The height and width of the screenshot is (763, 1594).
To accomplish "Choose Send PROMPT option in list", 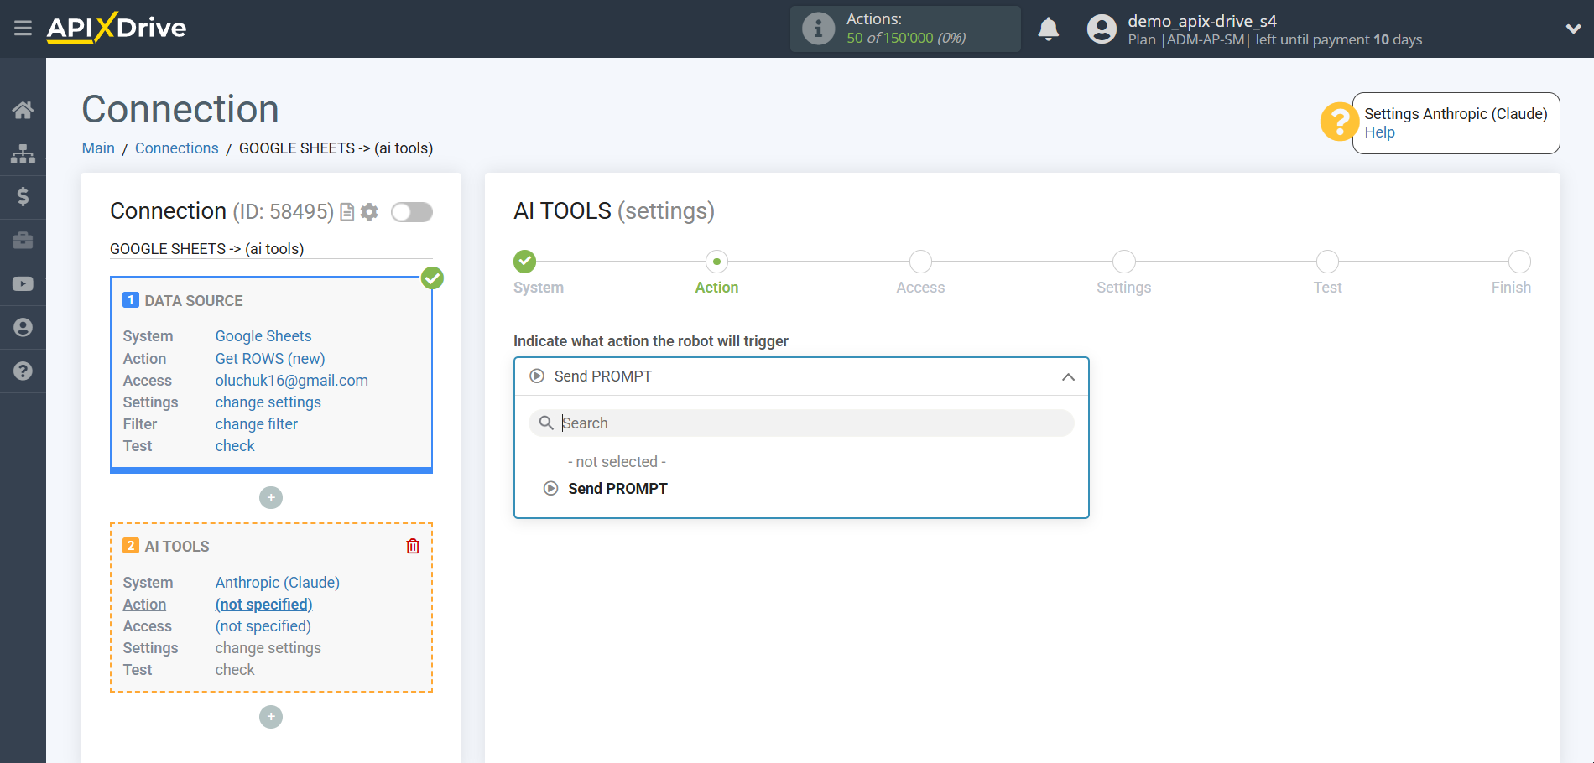I will [617, 489].
